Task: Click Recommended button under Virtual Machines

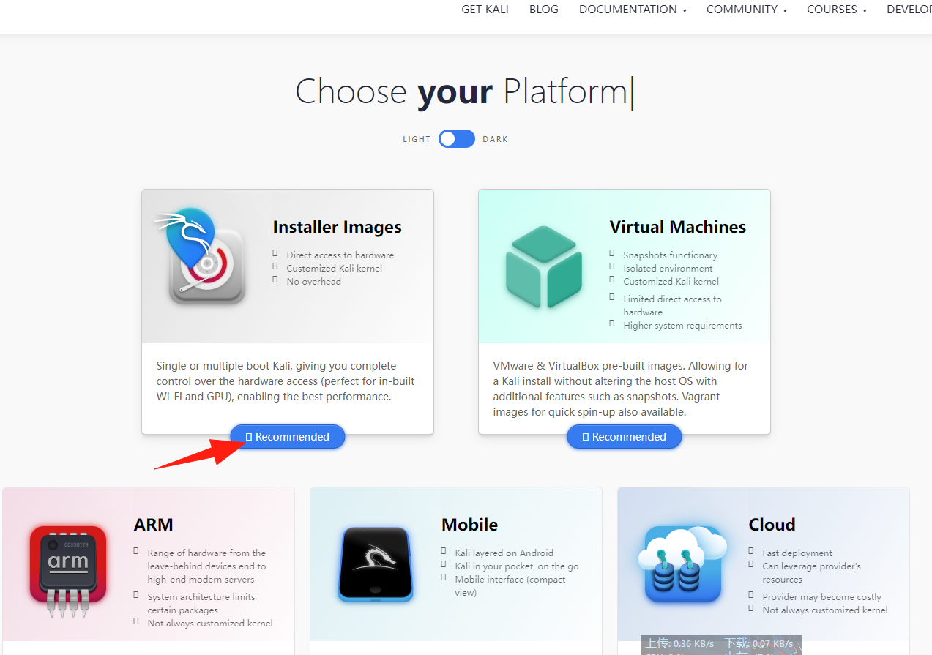Action: (x=624, y=437)
